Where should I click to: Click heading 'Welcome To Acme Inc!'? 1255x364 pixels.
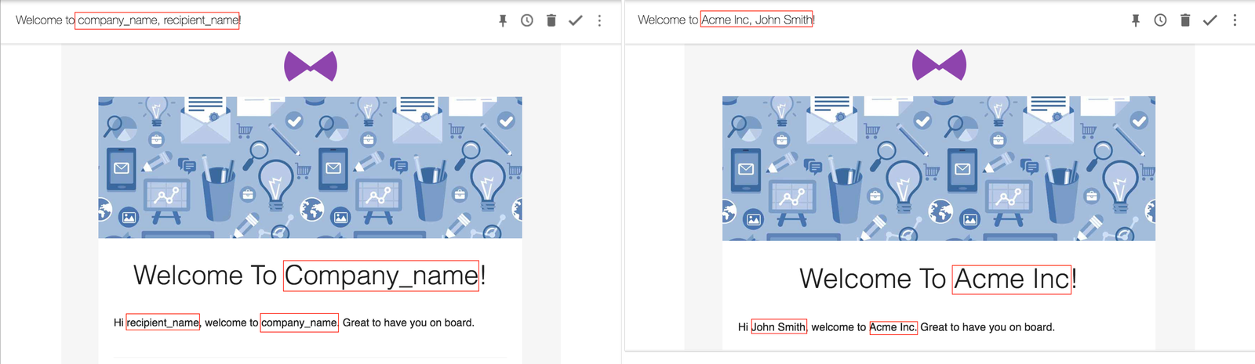point(938,279)
